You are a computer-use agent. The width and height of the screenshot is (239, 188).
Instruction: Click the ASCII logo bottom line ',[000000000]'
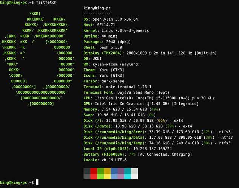(x=40, y=104)
